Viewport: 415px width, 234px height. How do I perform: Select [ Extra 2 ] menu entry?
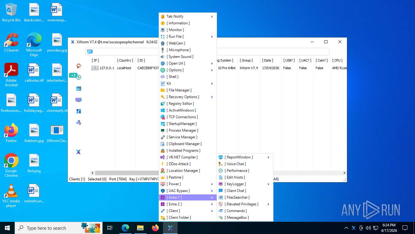188,204
